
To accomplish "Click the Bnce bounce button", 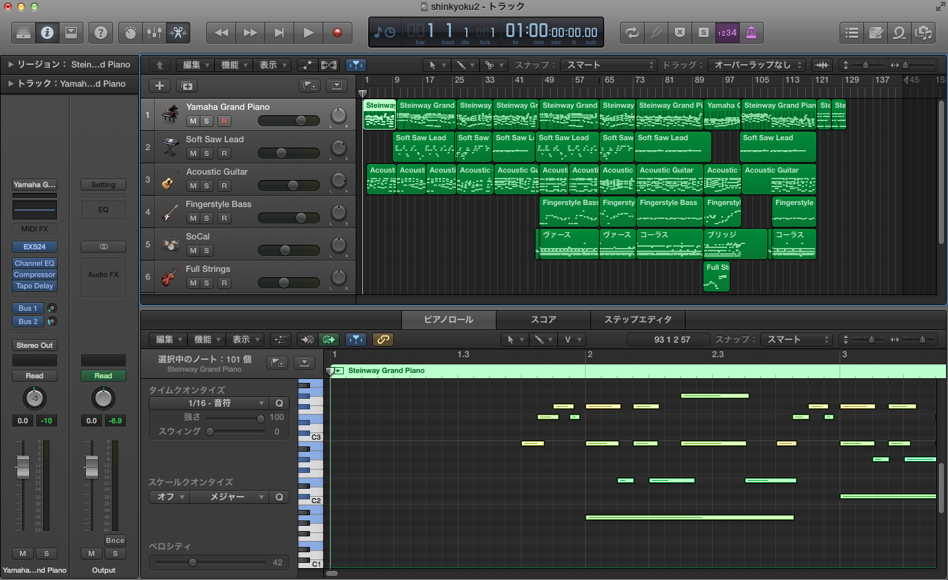I will [x=115, y=540].
